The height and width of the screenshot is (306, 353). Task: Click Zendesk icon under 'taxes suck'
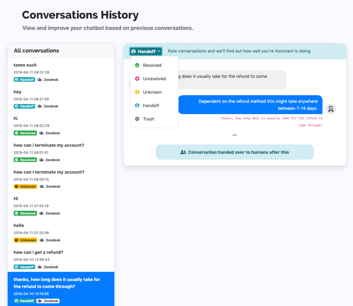pos(40,80)
